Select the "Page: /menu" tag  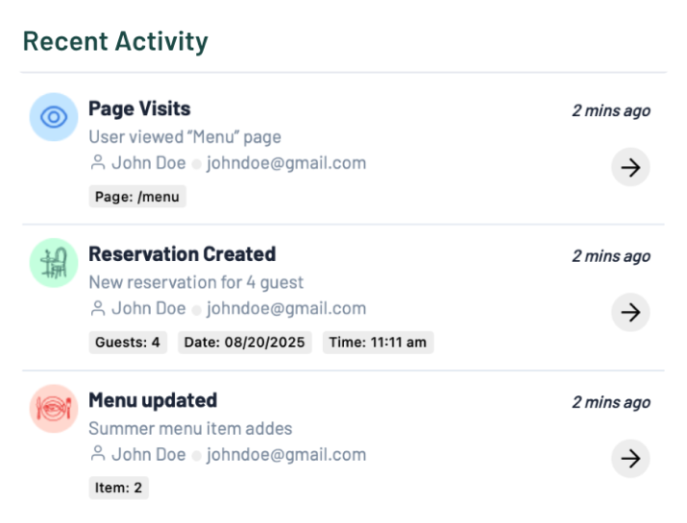137,197
